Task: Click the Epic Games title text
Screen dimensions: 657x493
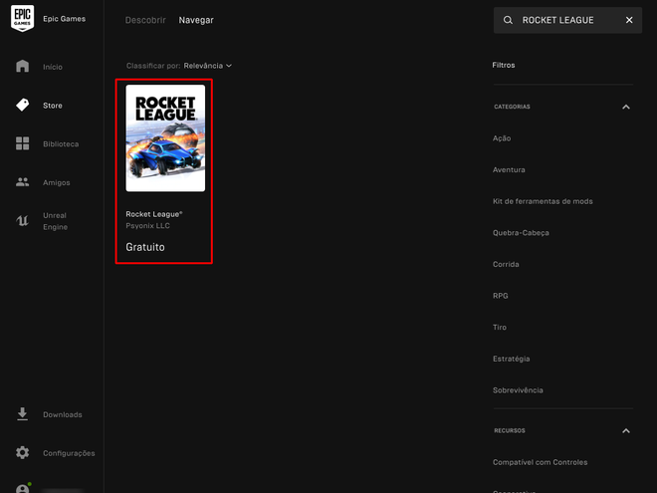Action: (64, 19)
